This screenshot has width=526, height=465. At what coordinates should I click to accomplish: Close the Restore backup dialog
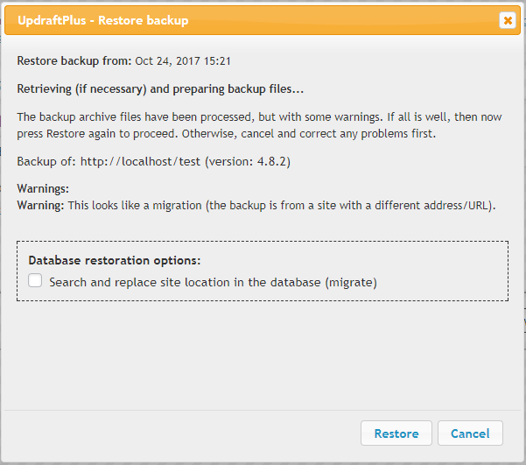coord(507,20)
